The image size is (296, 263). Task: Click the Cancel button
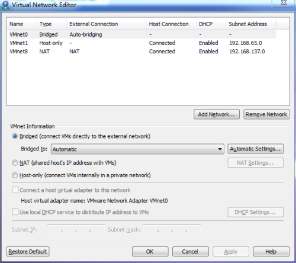[191, 252]
